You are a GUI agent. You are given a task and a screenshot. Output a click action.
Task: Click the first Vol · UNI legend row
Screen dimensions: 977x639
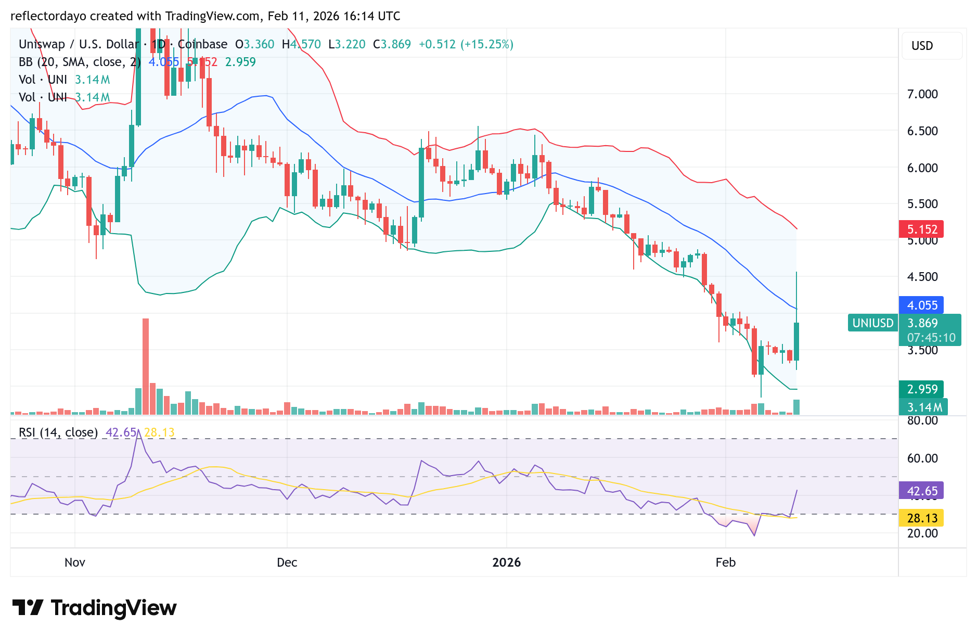coord(64,80)
